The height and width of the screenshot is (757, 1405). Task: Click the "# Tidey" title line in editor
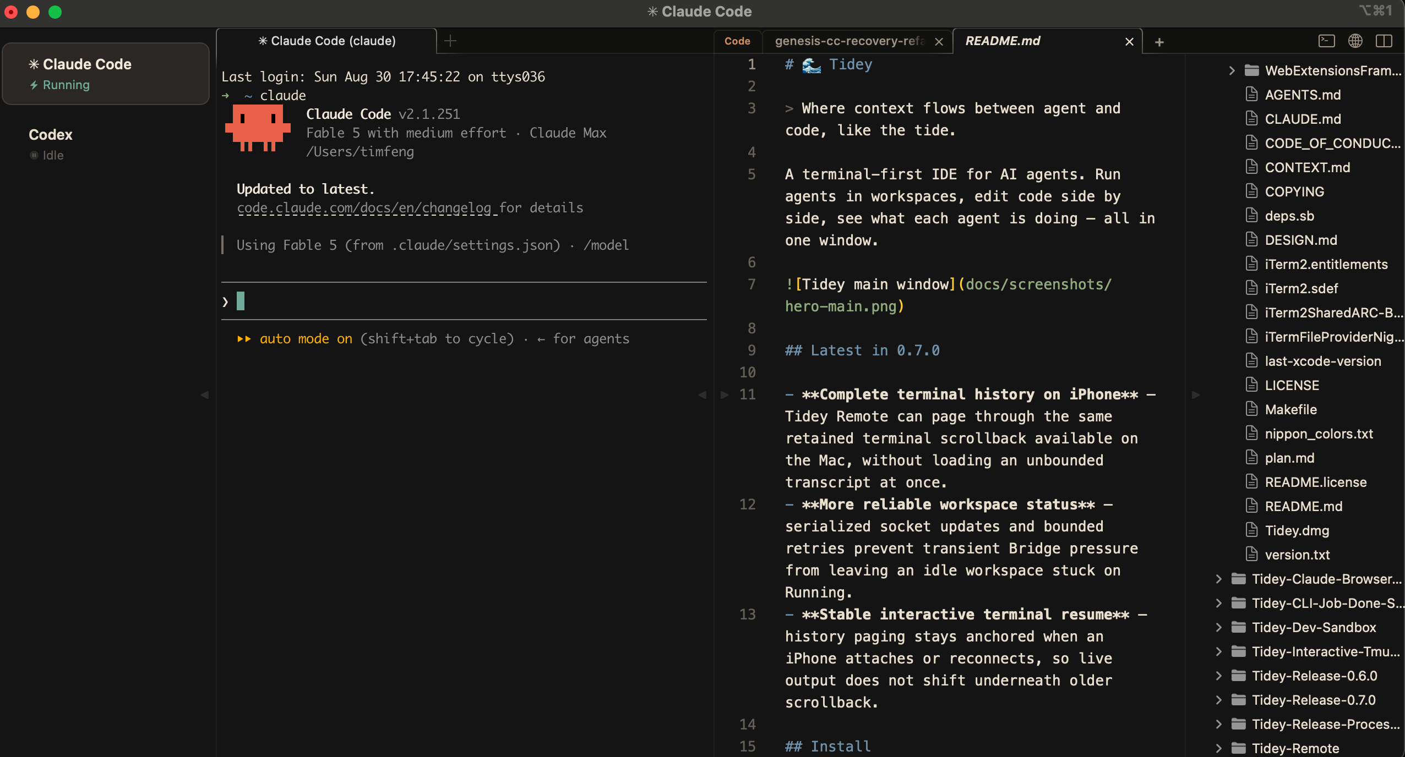click(x=829, y=64)
